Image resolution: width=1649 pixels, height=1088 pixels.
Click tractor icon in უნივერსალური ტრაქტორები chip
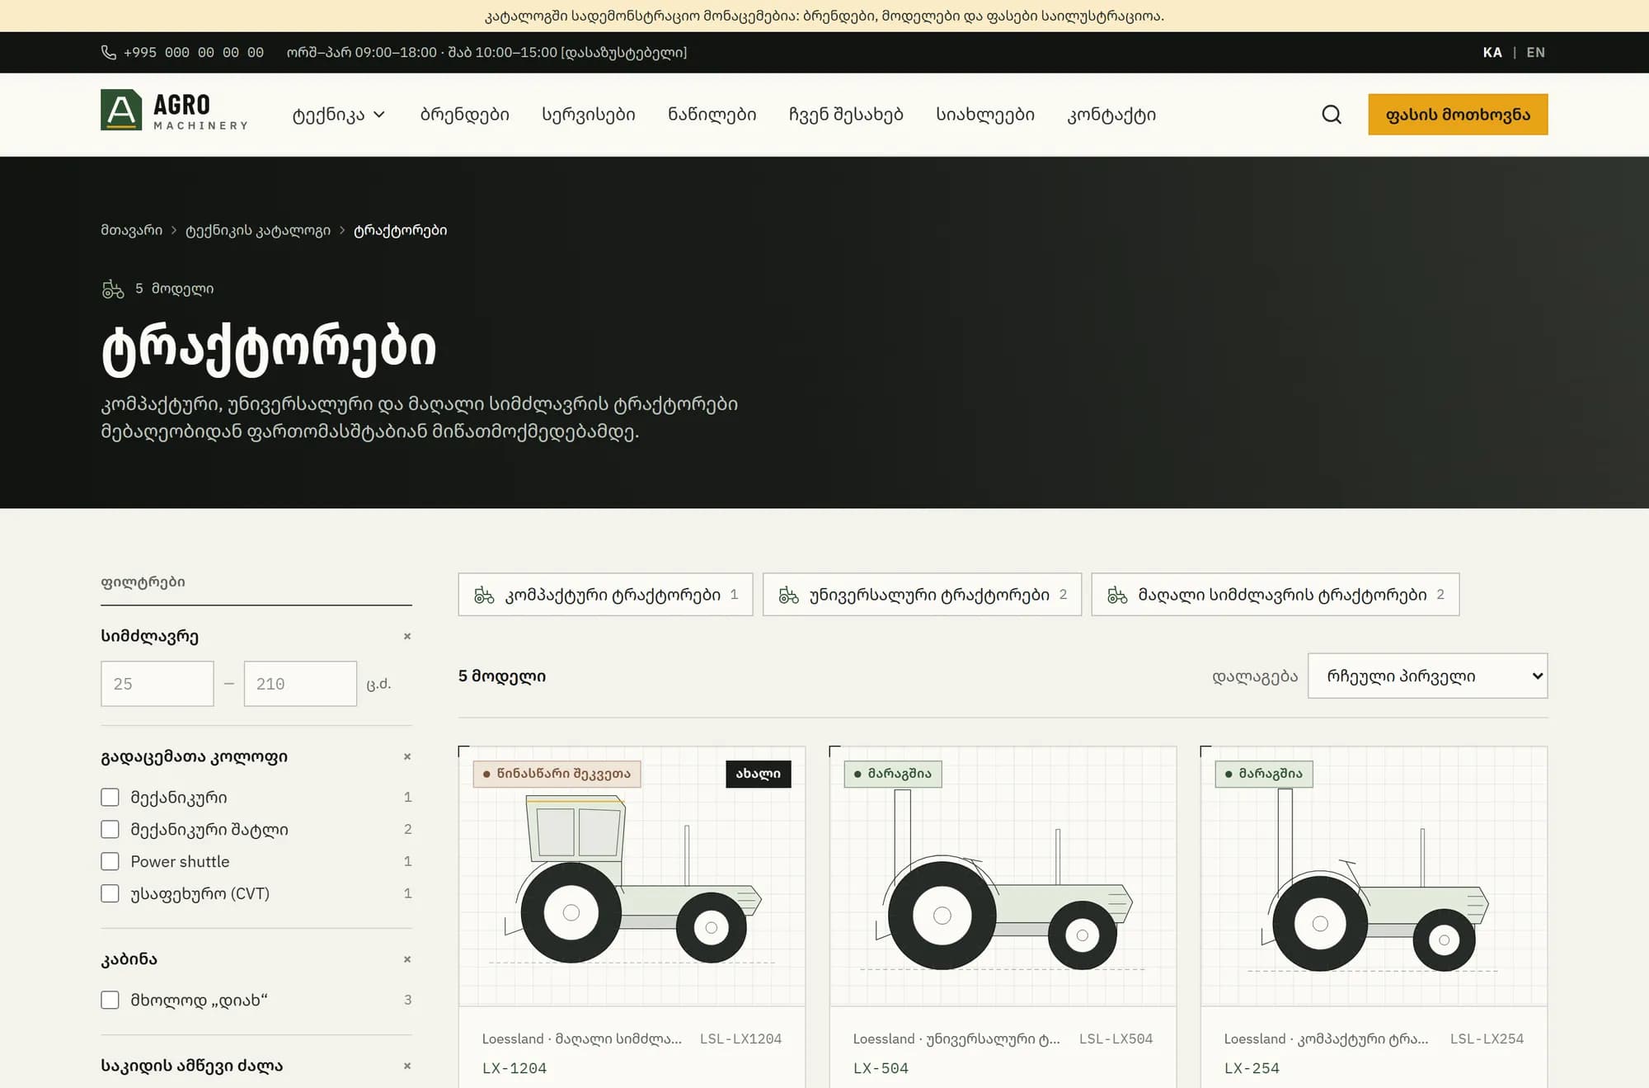(788, 595)
